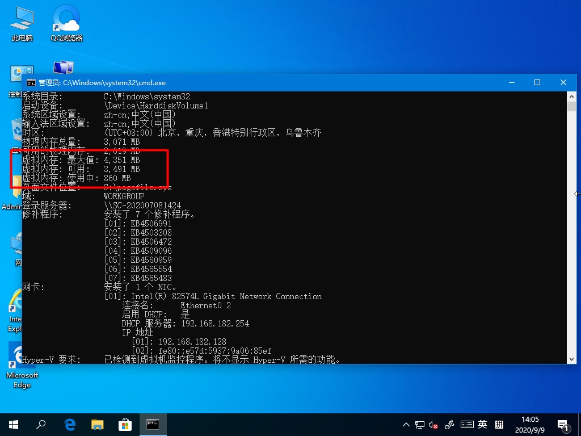Viewport: 581px width, 436px height.
Task: Open the Start menu
Action: click(x=12, y=424)
